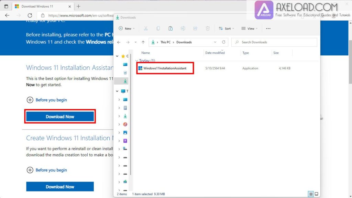The width and height of the screenshot is (352, 198).
Task: Sort files by the Date modified column
Action: coord(215,53)
